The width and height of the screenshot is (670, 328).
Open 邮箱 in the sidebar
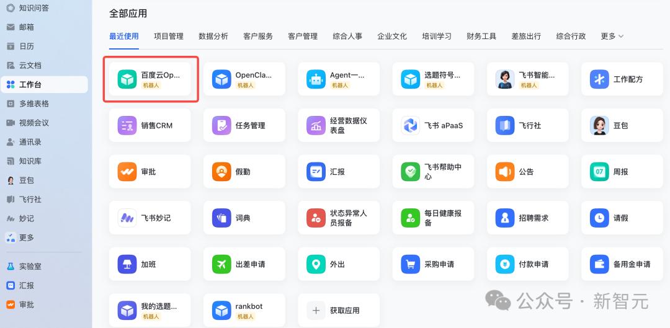[45, 27]
